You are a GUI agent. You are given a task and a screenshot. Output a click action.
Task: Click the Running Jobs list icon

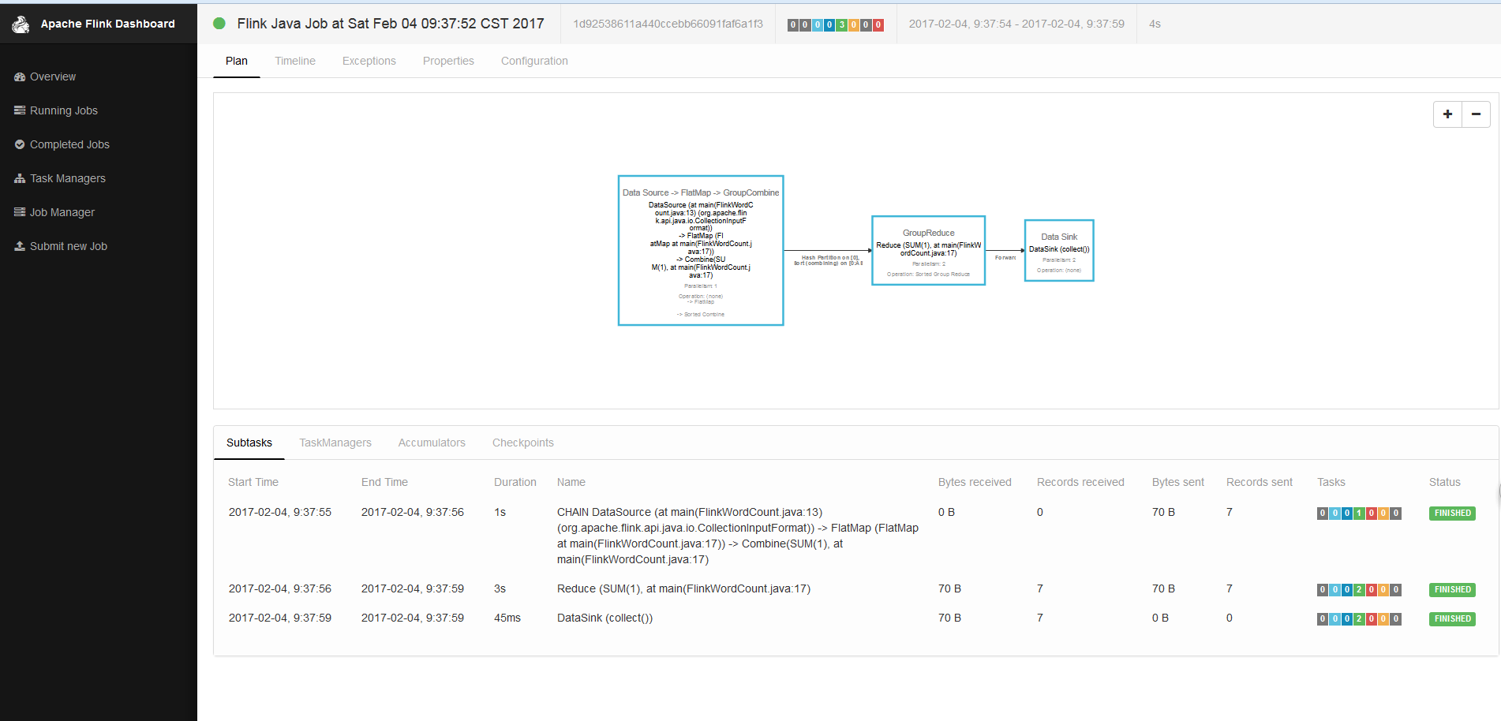click(x=20, y=110)
